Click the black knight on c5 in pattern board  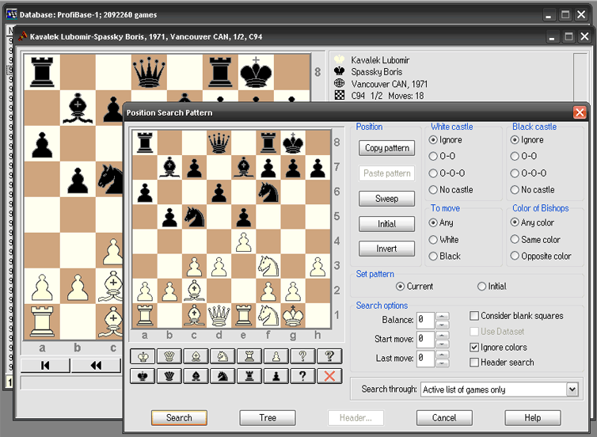[x=194, y=217]
